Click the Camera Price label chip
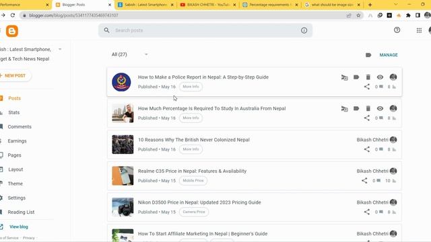Image resolution: width=431 pixels, height=242 pixels. point(194,212)
